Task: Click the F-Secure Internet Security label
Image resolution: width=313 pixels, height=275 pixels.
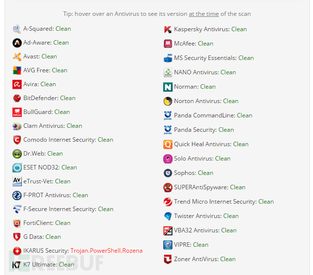Action: [x=60, y=209]
